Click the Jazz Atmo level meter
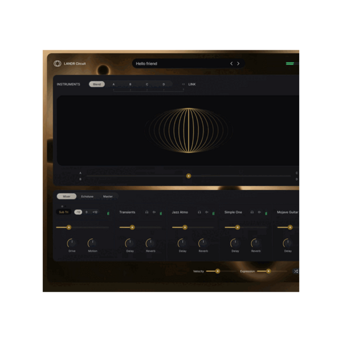 pos(213,213)
